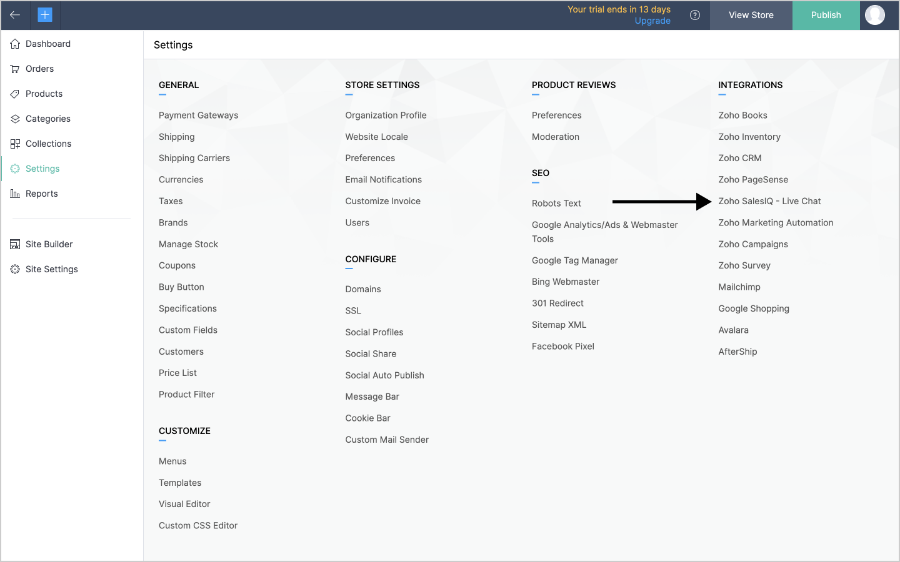Viewport: 900px width, 562px height.
Task: Click the Collections grid icon
Action: (x=15, y=144)
